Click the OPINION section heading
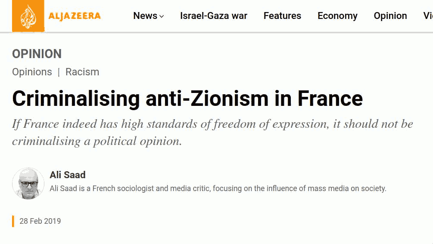The width and height of the screenshot is (433, 244). click(x=37, y=54)
